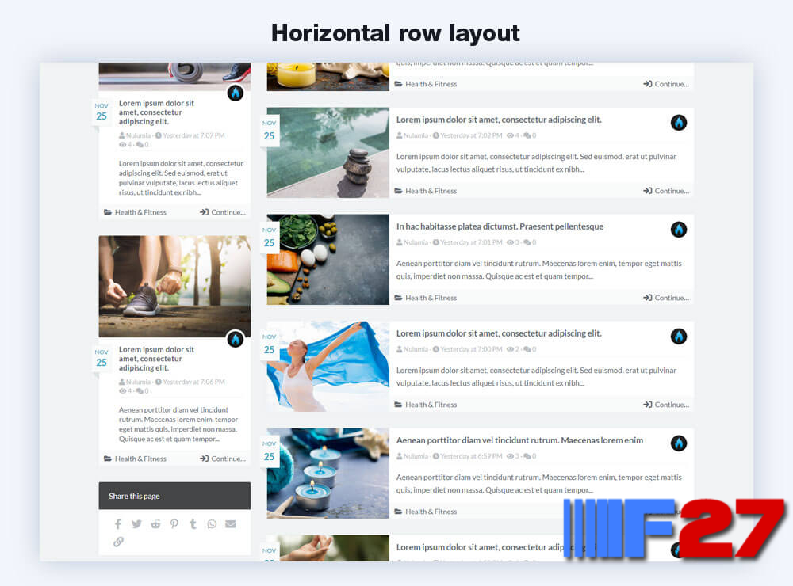The width and height of the screenshot is (793, 586).
Task: Continue reading the 7:02 PM article
Action: coord(666,191)
